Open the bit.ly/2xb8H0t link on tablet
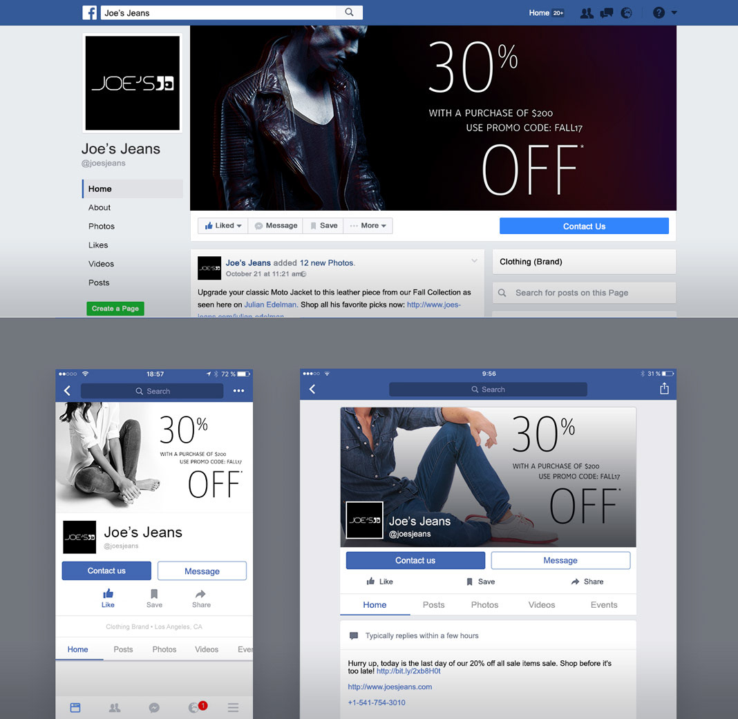The width and height of the screenshot is (738, 719). 408,671
